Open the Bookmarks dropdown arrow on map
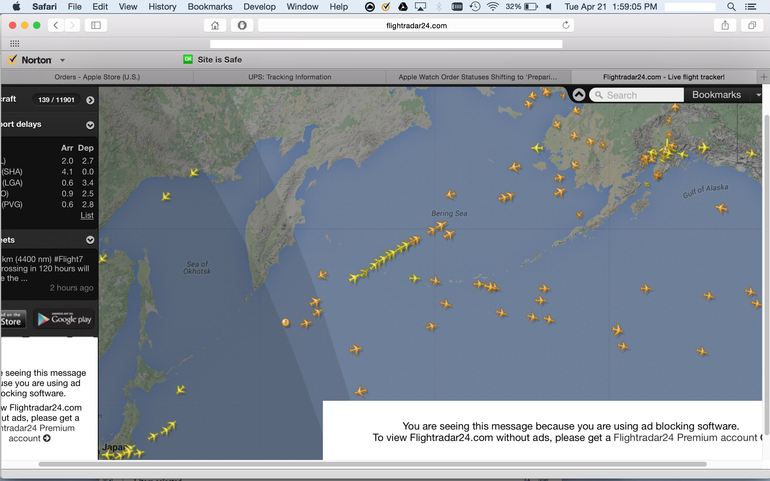 [x=759, y=95]
